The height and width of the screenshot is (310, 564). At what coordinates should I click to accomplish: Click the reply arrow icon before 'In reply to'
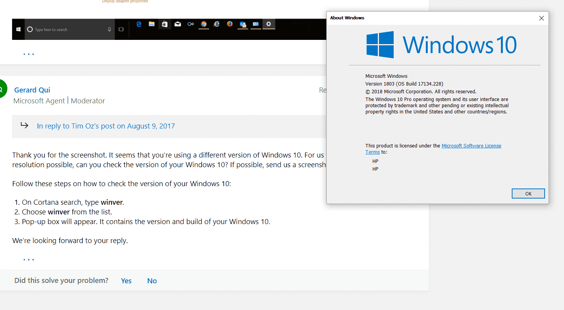(24, 125)
